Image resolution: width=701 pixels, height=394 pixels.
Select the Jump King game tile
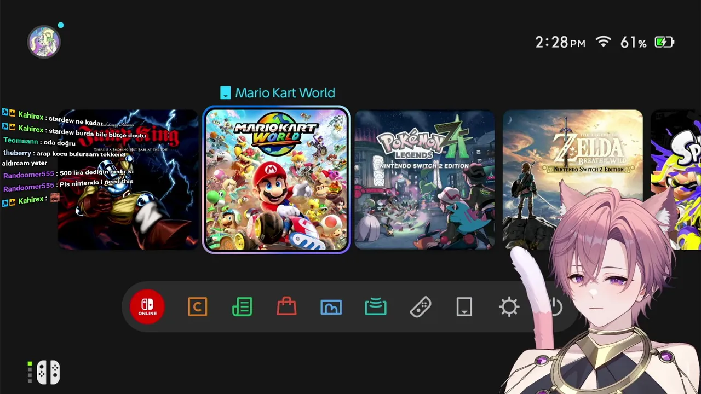pos(128,180)
